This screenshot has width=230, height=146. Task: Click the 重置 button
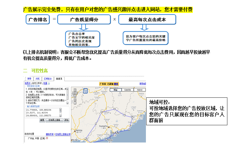coord(42,120)
